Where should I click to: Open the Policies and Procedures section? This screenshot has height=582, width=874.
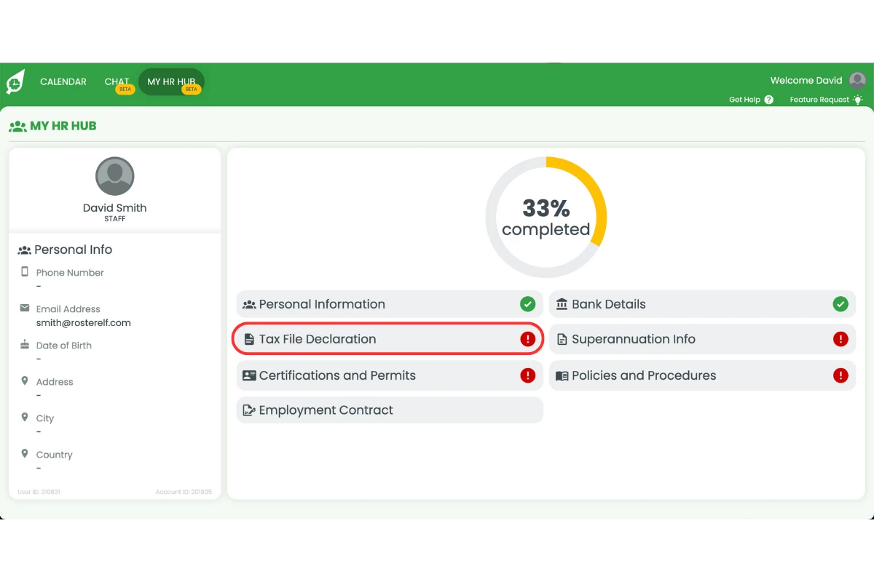click(x=702, y=375)
